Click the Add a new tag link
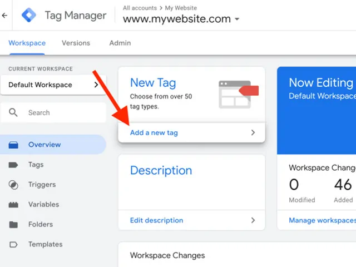Image resolution: width=356 pixels, height=267 pixels. tap(154, 133)
